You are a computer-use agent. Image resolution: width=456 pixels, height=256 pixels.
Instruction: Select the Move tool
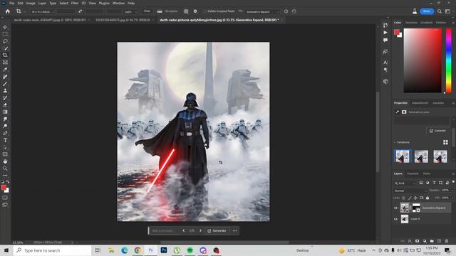coord(5,27)
